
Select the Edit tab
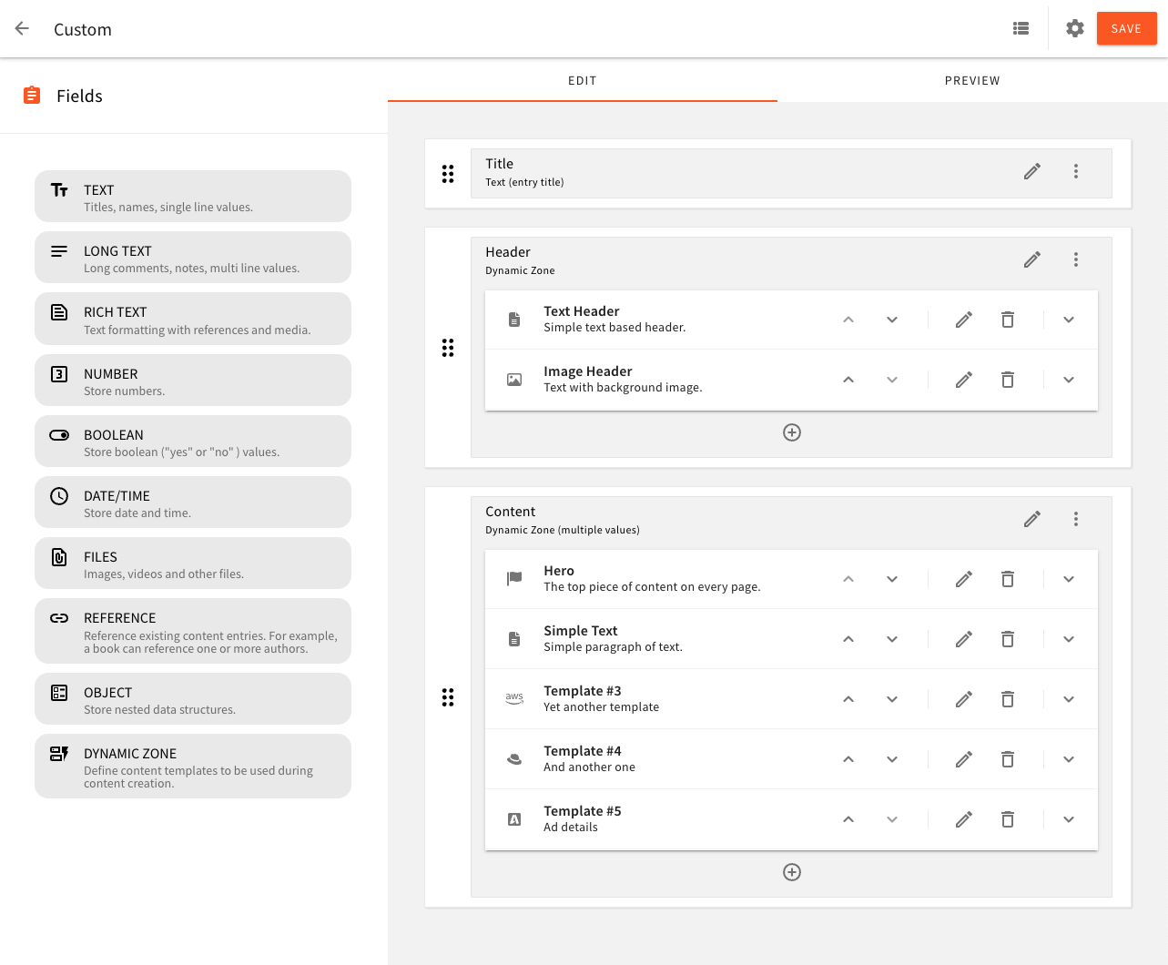[x=583, y=81]
